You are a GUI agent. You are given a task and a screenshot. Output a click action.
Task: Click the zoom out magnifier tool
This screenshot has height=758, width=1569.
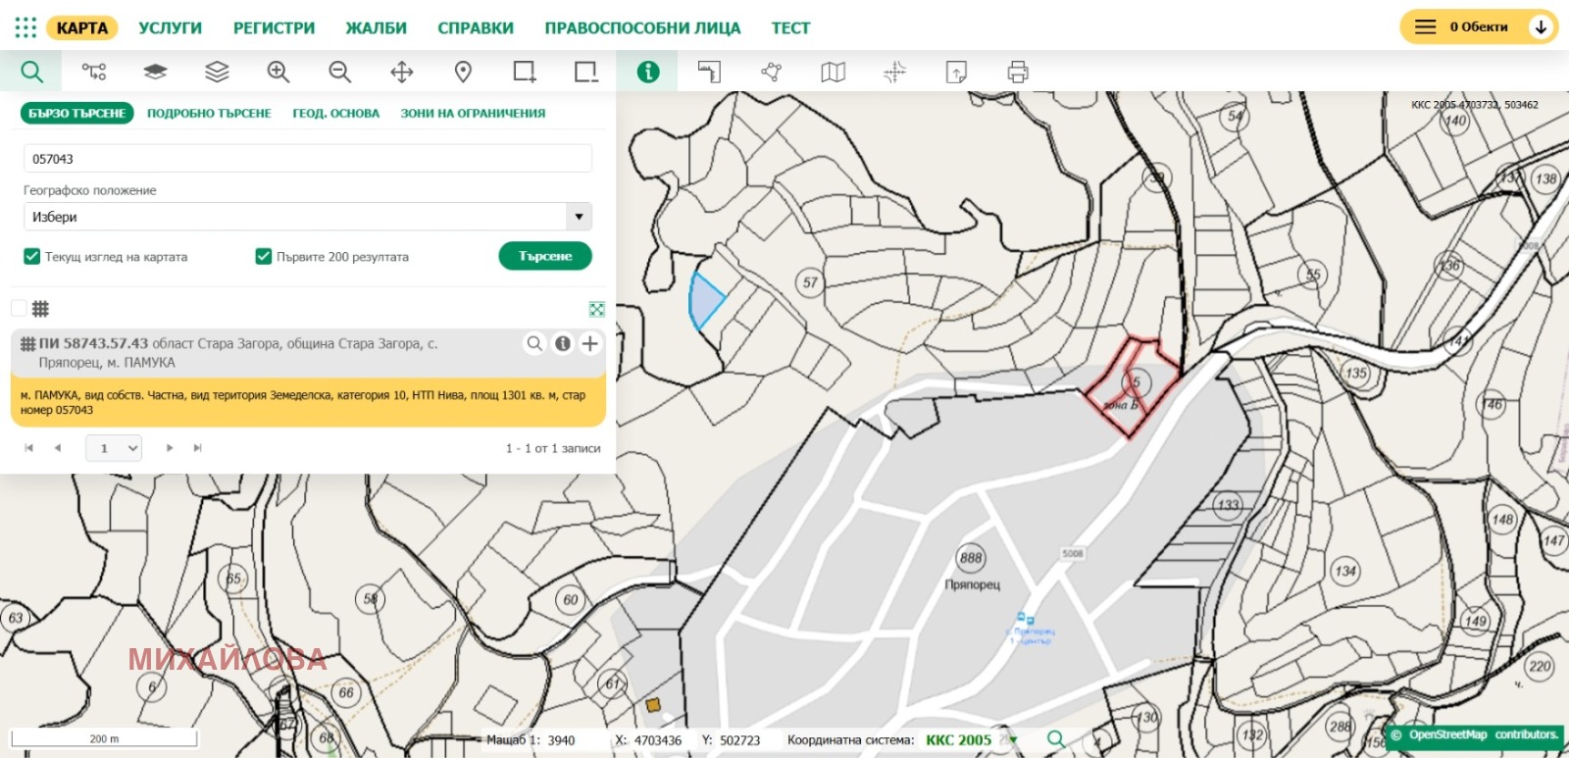[339, 72]
